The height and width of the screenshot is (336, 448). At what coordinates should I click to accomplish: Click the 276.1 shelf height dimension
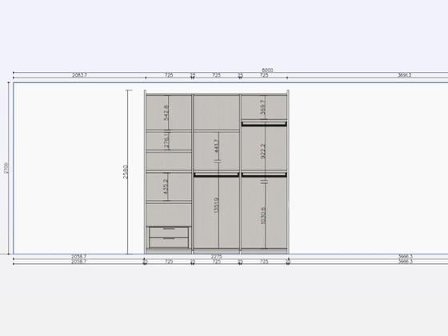166,140
